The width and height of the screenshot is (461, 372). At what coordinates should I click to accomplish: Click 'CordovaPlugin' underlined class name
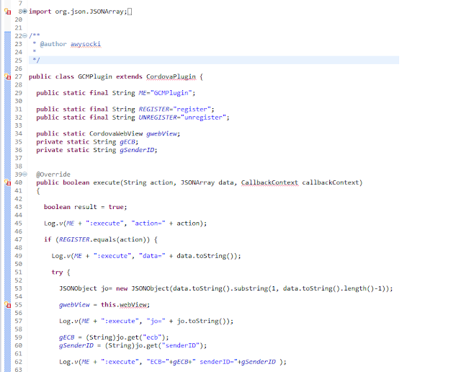pyautogui.click(x=171, y=76)
